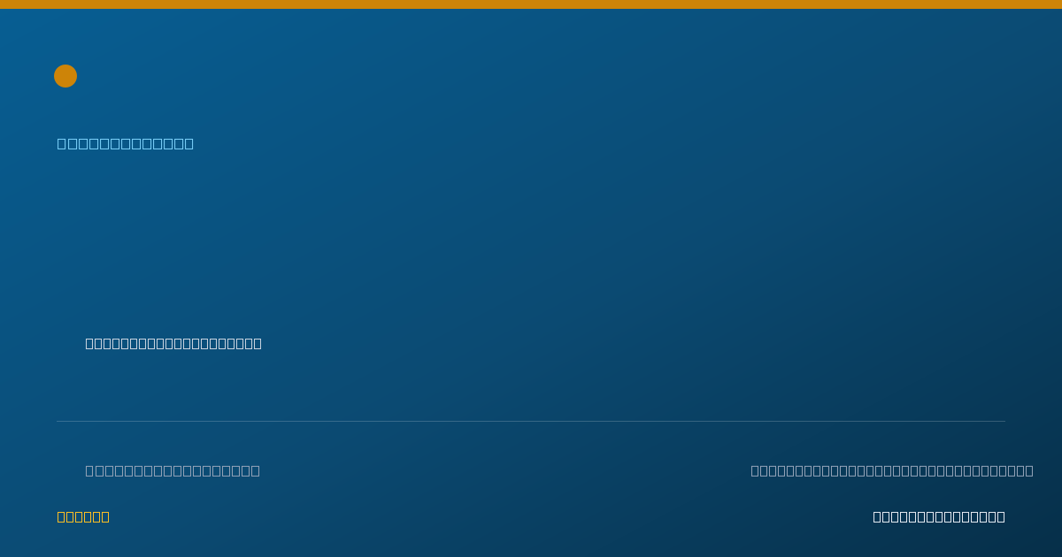1062x557 pixels.
Task: Select the pale blue subtitle under the circle
Action: (x=126, y=143)
